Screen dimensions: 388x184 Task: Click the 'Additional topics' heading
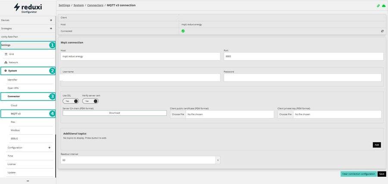click(x=75, y=133)
